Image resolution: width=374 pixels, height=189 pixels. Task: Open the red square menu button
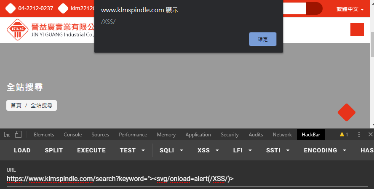pos(357,29)
